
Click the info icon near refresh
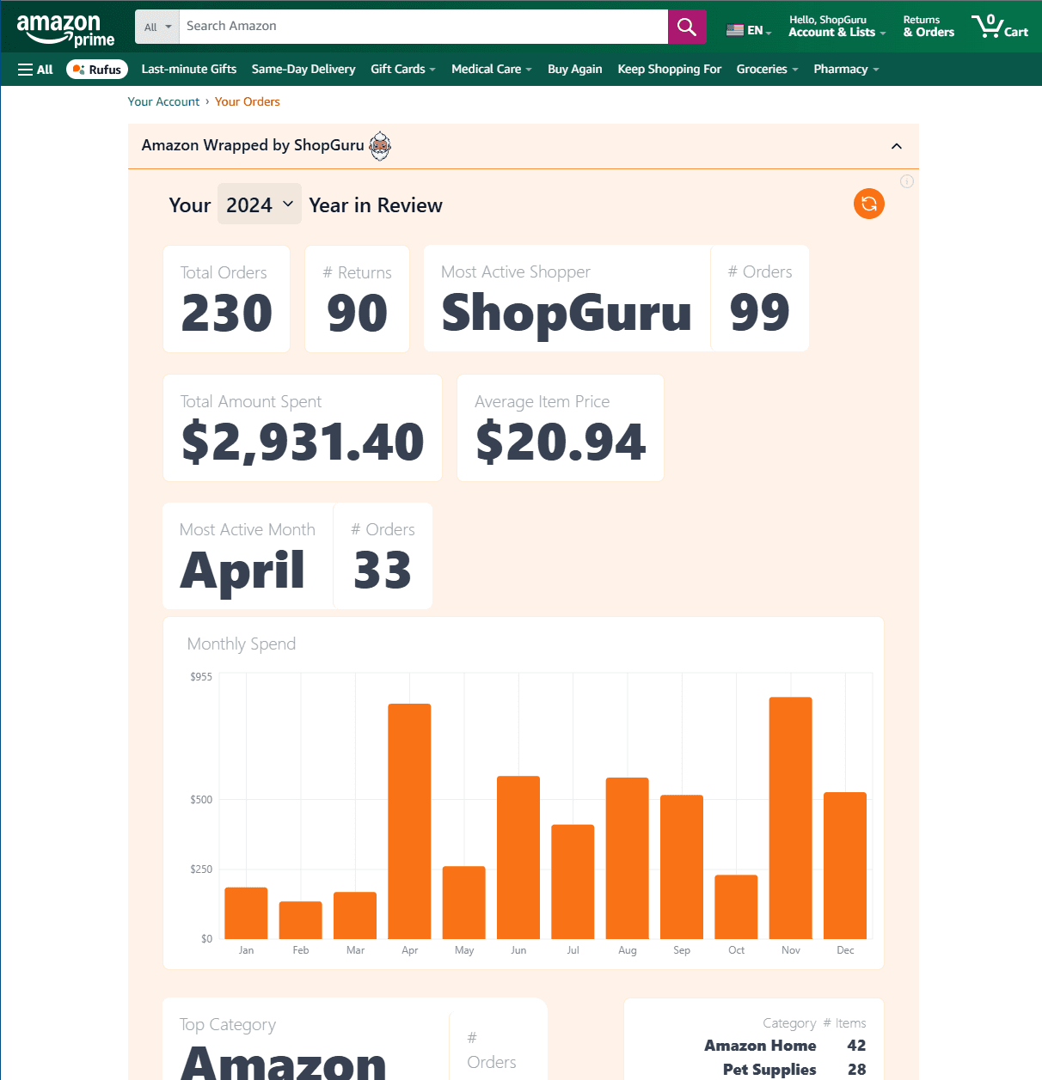tap(907, 181)
